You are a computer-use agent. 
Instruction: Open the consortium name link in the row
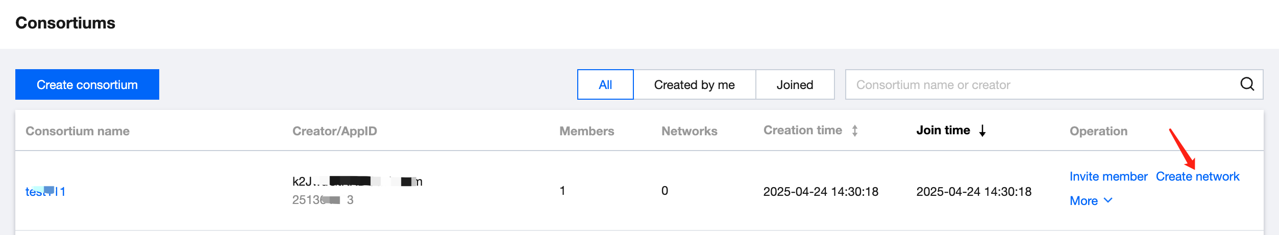pos(45,192)
